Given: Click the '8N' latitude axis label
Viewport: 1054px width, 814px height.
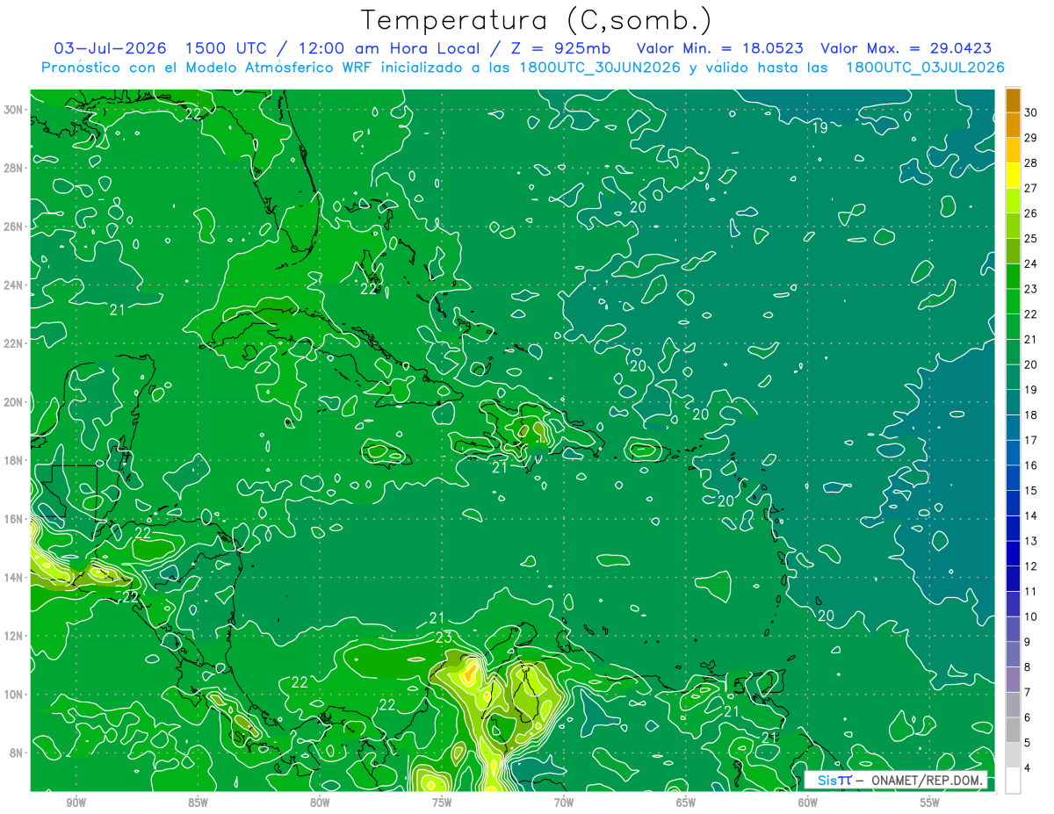Looking at the screenshot, I should 18,753.
